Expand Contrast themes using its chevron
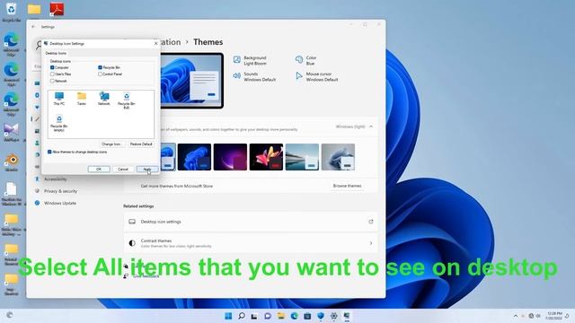Viewport: 575px width, 323px height. [371, 243]
